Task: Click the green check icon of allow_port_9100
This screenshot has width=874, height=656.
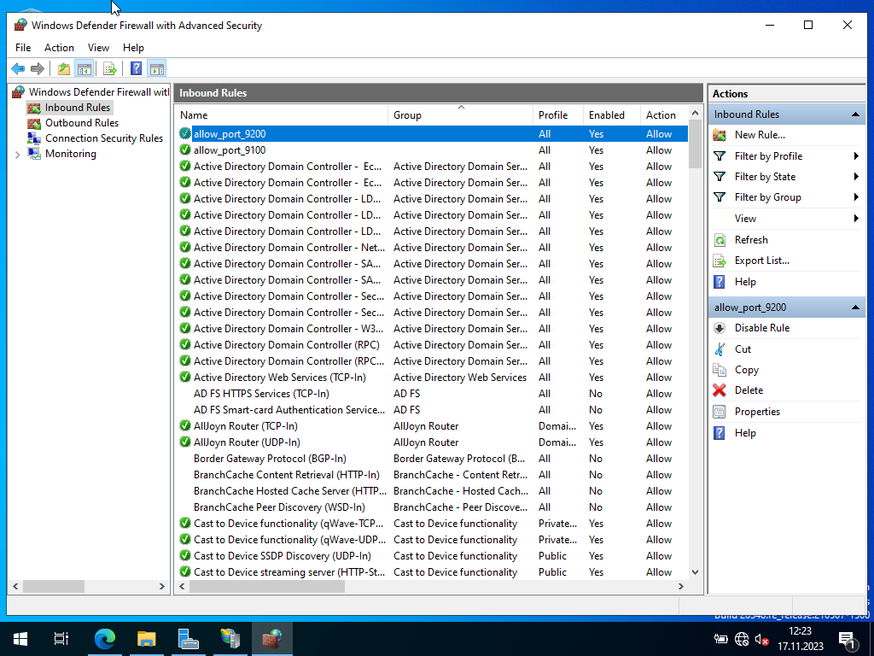Action: coord(185,149)
